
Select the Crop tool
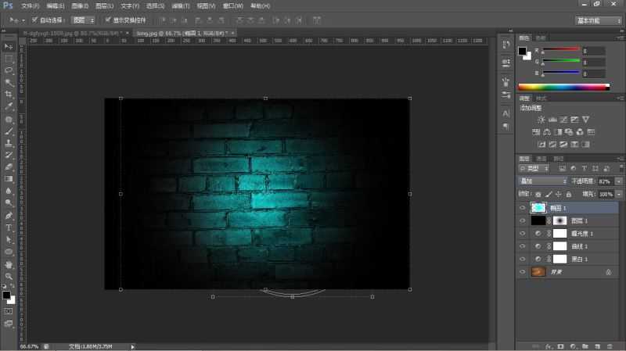click(x=9, y=93)
